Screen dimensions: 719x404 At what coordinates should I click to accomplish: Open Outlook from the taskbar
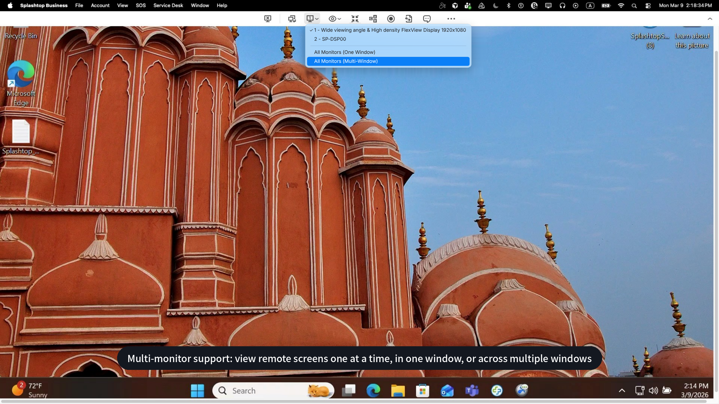click(x=447, y=391)
